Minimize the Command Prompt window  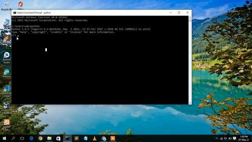point(170,13)
